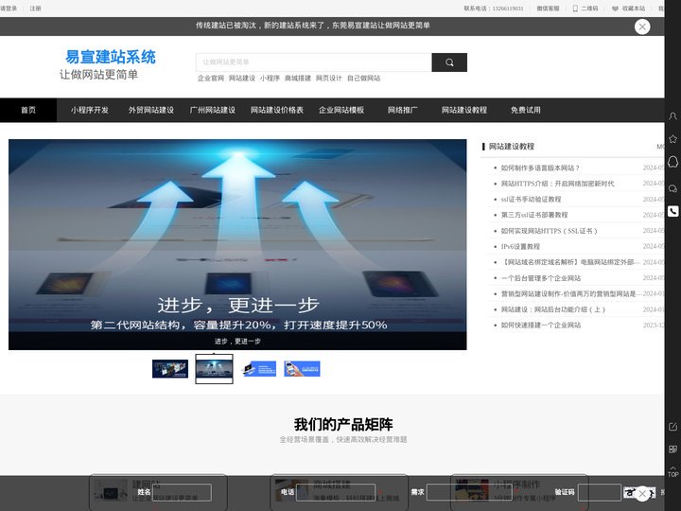This screenshot has height=511, width=681.
Task: Open 网站建设价格表 navigation item
Action: coord(276,110)
